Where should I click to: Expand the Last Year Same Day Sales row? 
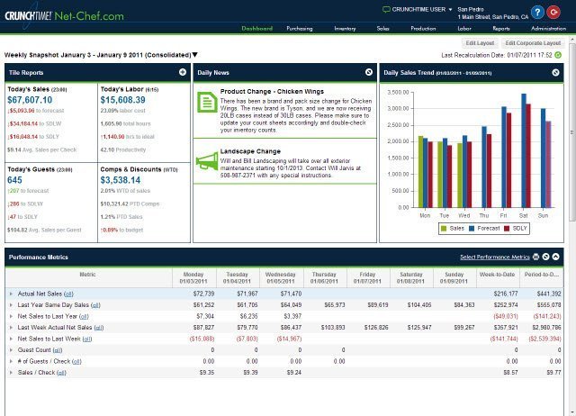point(11,305)
